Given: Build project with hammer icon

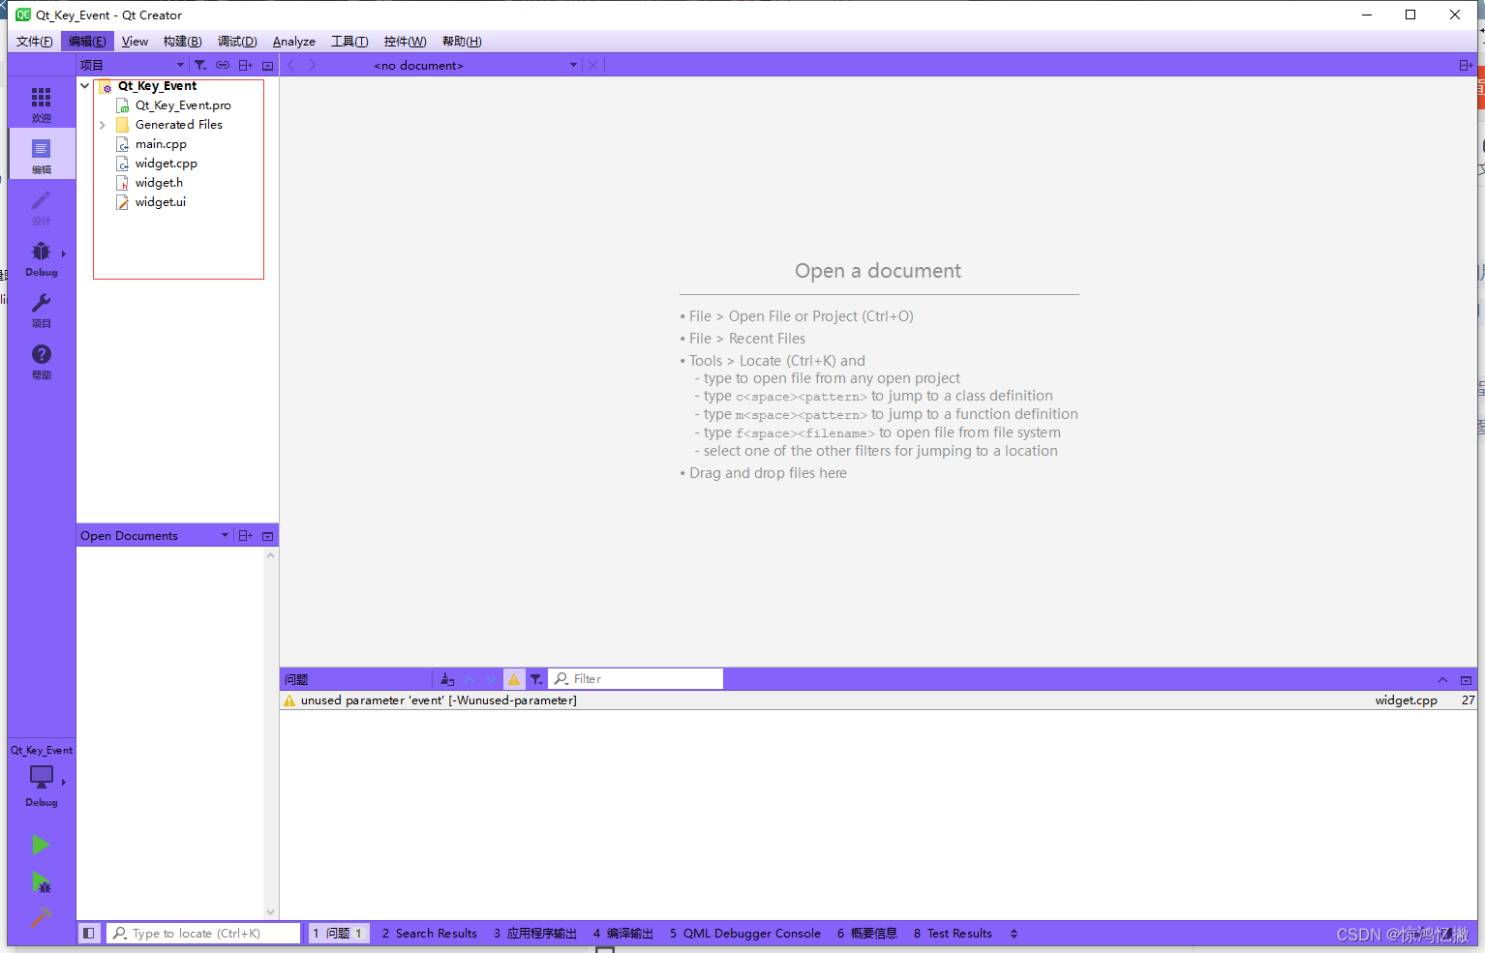Looking at the screenshot, I should 41,917.
